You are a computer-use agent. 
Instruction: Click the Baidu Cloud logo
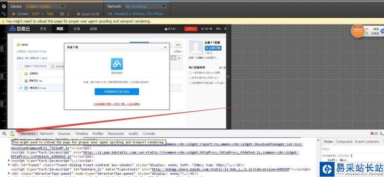click(20, 29)
